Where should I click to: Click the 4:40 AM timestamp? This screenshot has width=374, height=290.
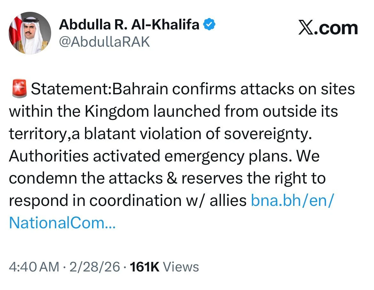(x=34, y=267)
